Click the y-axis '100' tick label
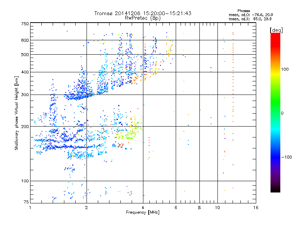 [25, 181]
